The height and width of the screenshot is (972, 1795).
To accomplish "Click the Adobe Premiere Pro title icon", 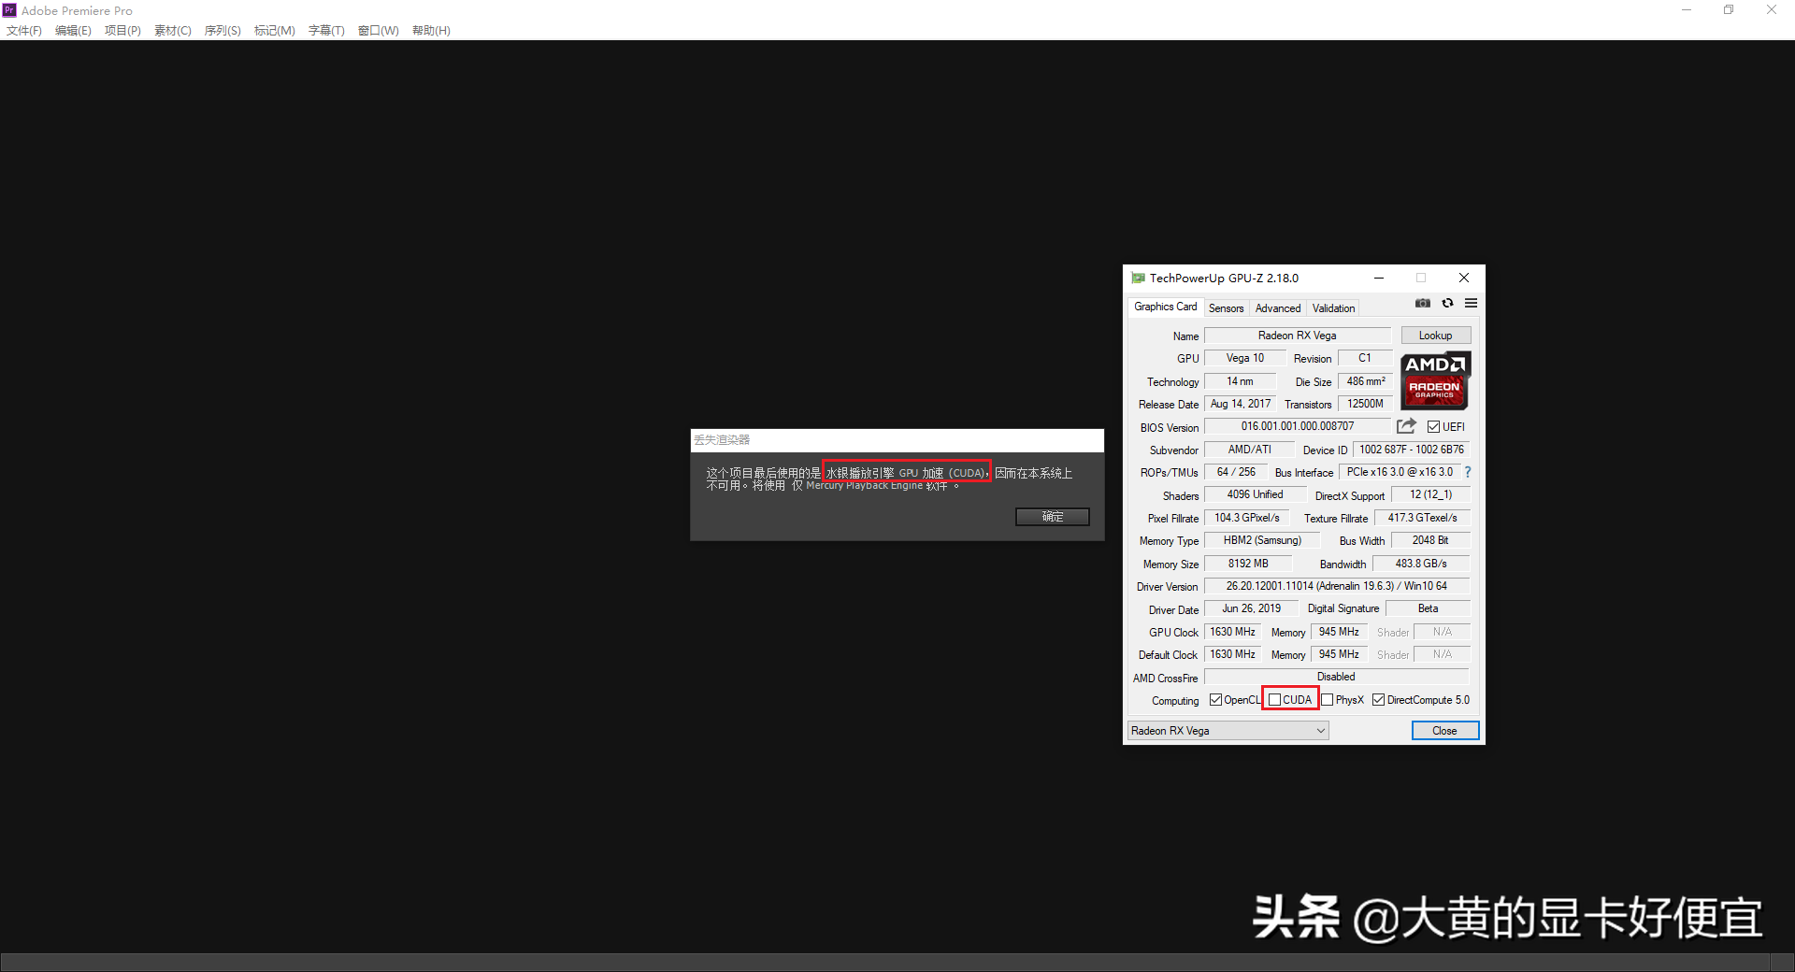I will point(9,10).
